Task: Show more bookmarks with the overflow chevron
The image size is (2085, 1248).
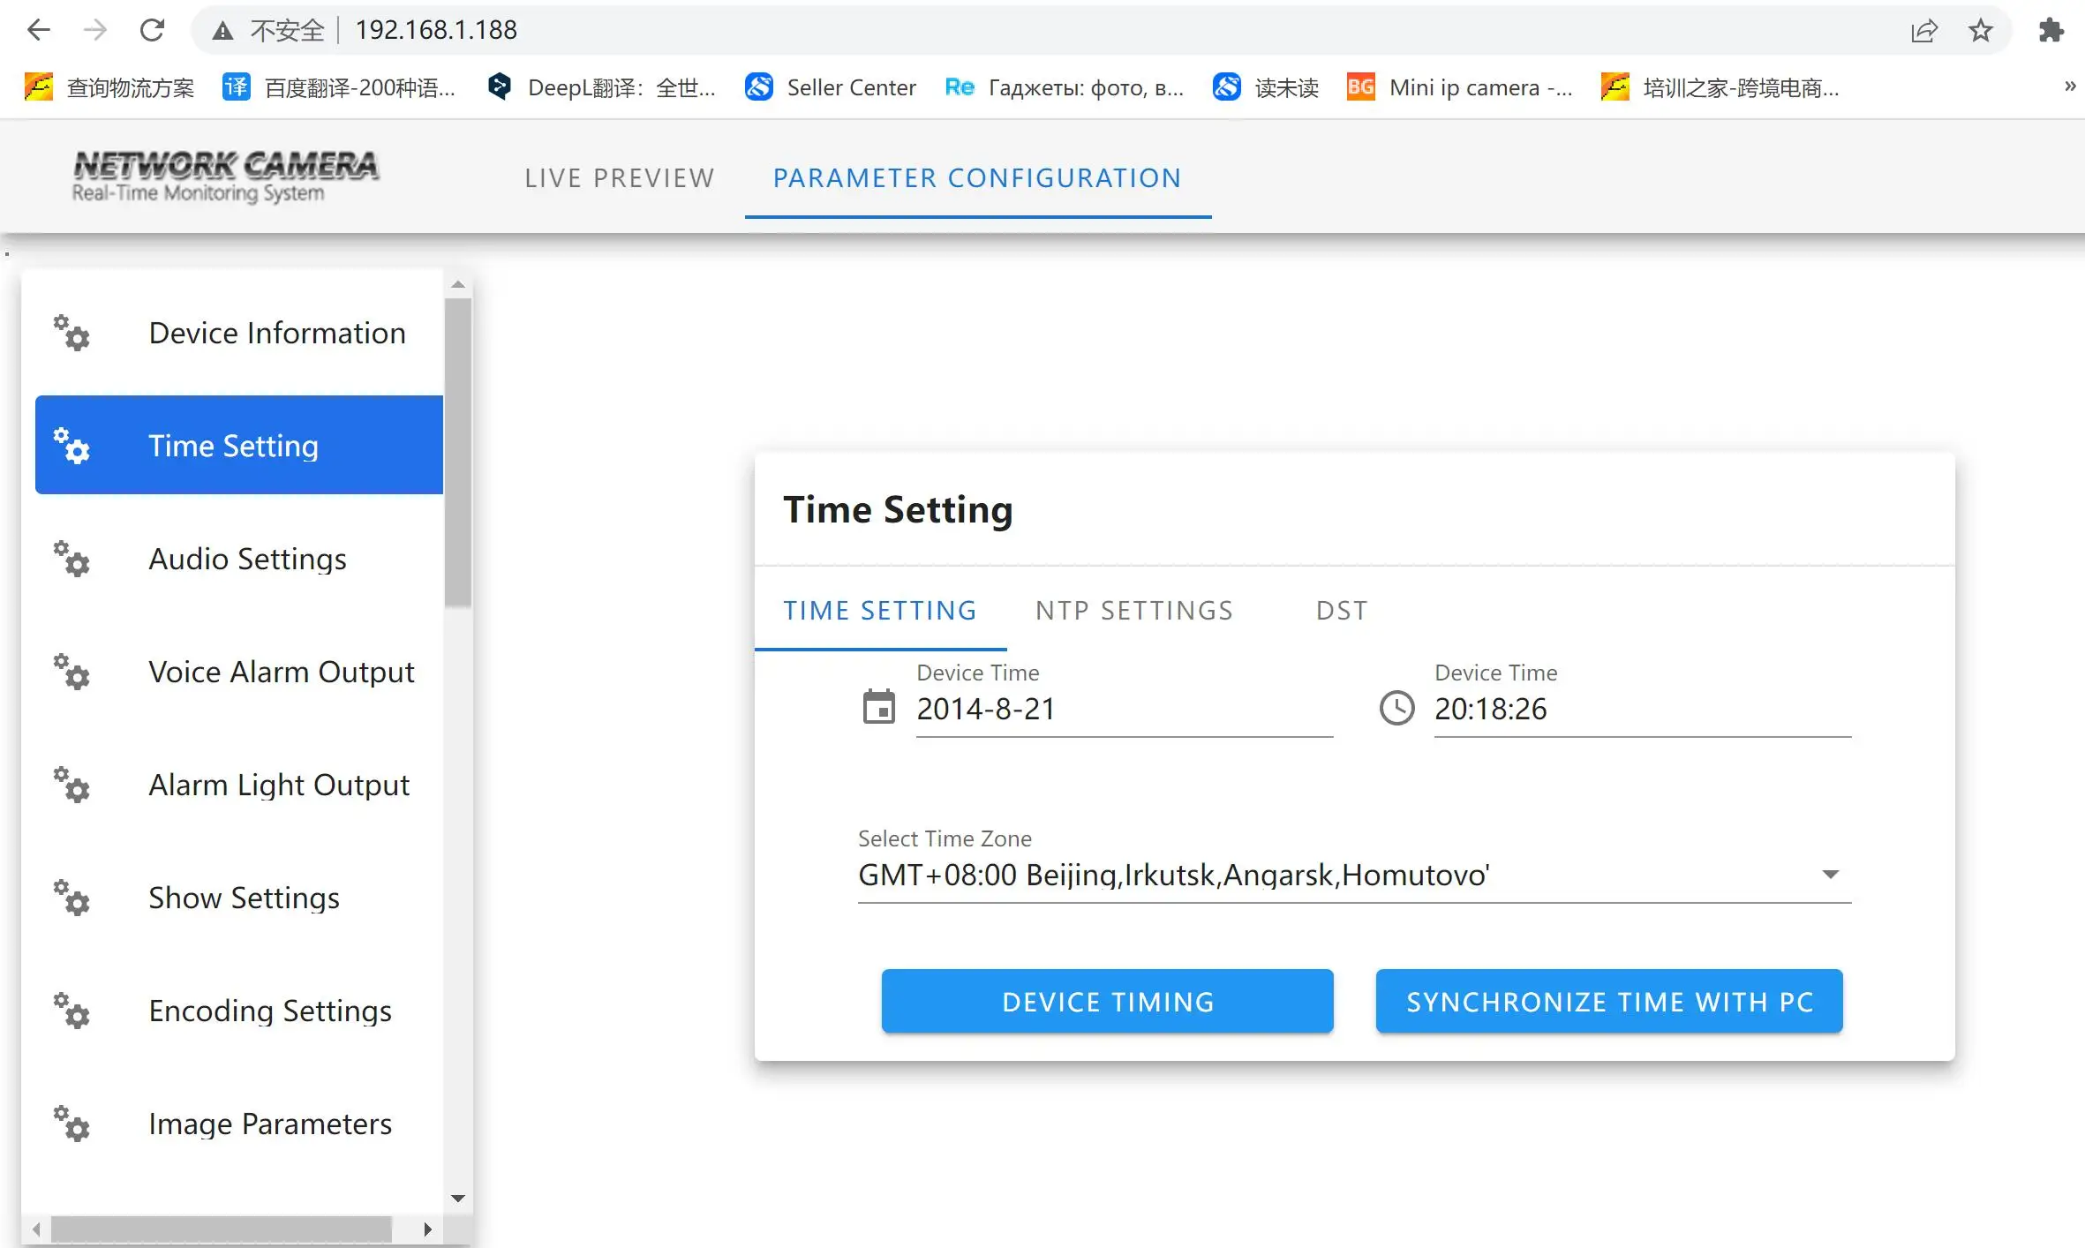Action: (2069, 86)
